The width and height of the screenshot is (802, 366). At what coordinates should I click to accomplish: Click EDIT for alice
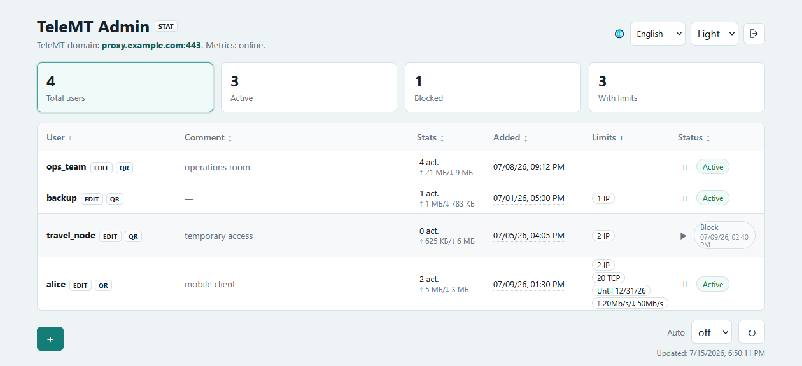coord(80,285)
